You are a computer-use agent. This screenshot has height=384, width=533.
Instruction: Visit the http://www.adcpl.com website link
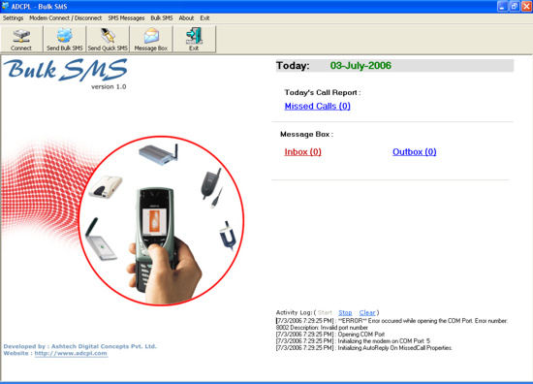click(71, 353)
